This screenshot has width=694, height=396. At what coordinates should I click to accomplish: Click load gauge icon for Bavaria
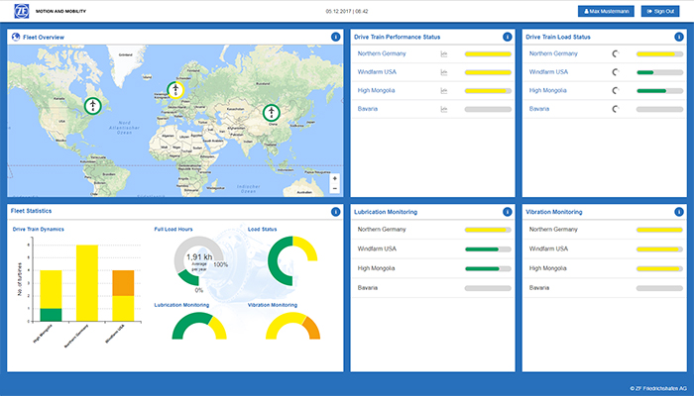tap(616, 109)
